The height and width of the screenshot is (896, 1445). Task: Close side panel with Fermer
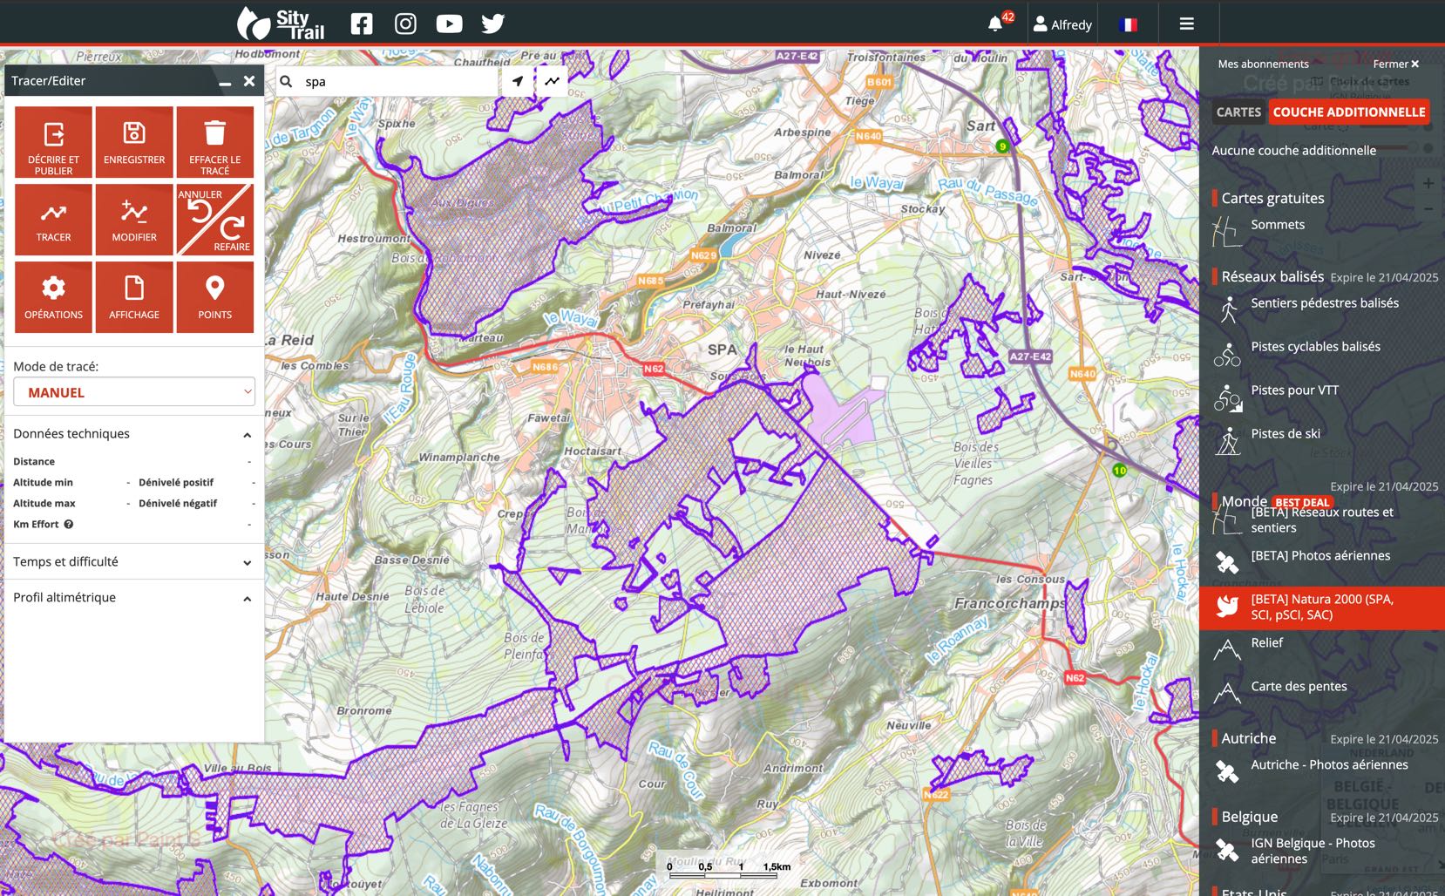coord(1395,64)
